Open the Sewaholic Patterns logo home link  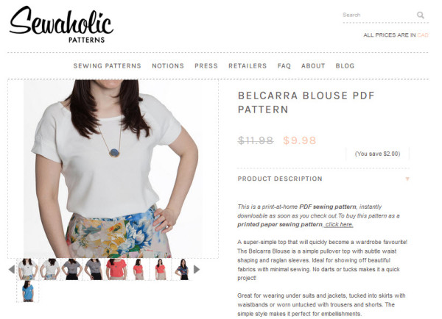[61, 24]
